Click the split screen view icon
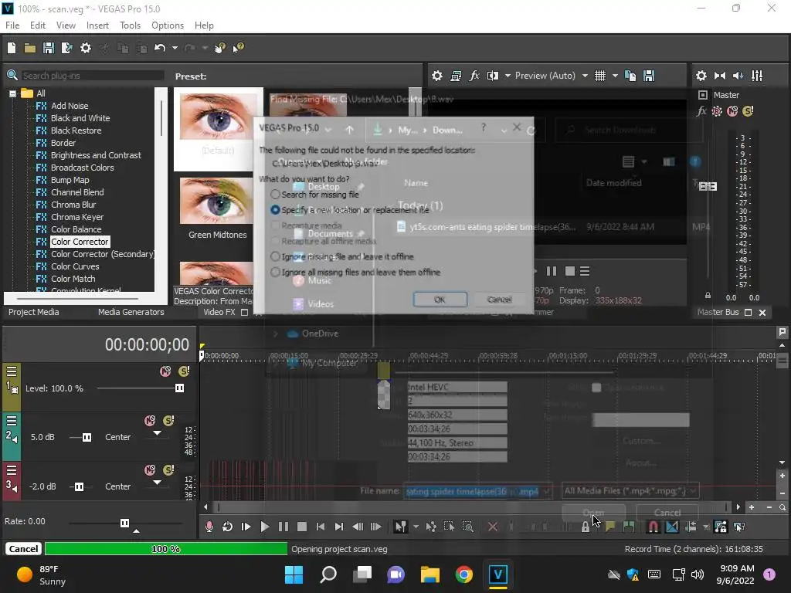Screen dimensions: 791x593 (493, 76)
